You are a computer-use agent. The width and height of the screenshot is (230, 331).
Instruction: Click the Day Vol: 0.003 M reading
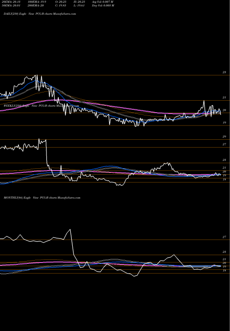pos(103,6)
